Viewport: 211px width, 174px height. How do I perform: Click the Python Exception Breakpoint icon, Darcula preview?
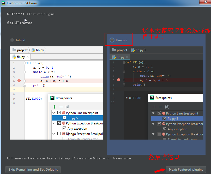pos(164,124)
